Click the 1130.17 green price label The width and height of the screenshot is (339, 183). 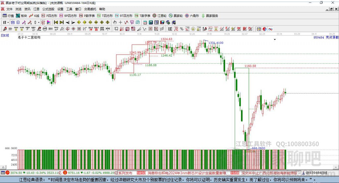coord(135,75)
